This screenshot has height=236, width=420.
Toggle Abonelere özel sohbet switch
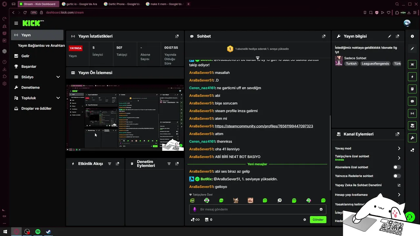(x=397, y=167)
